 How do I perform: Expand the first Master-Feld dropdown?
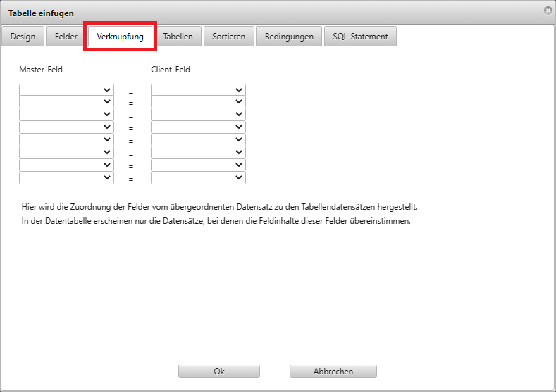pos(66,90)
